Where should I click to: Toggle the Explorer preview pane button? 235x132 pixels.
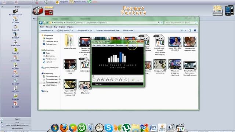pos(190,30)
